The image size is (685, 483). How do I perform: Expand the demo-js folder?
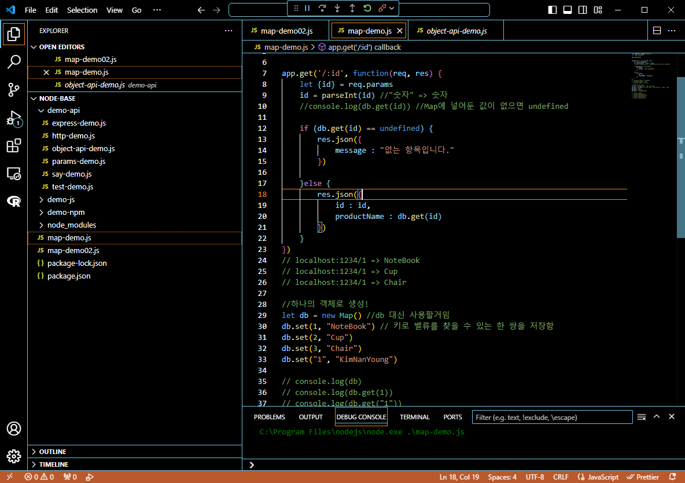click(x=61, y=200)
